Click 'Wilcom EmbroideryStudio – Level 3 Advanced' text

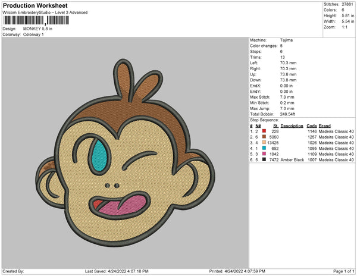(x=45, y=12)
